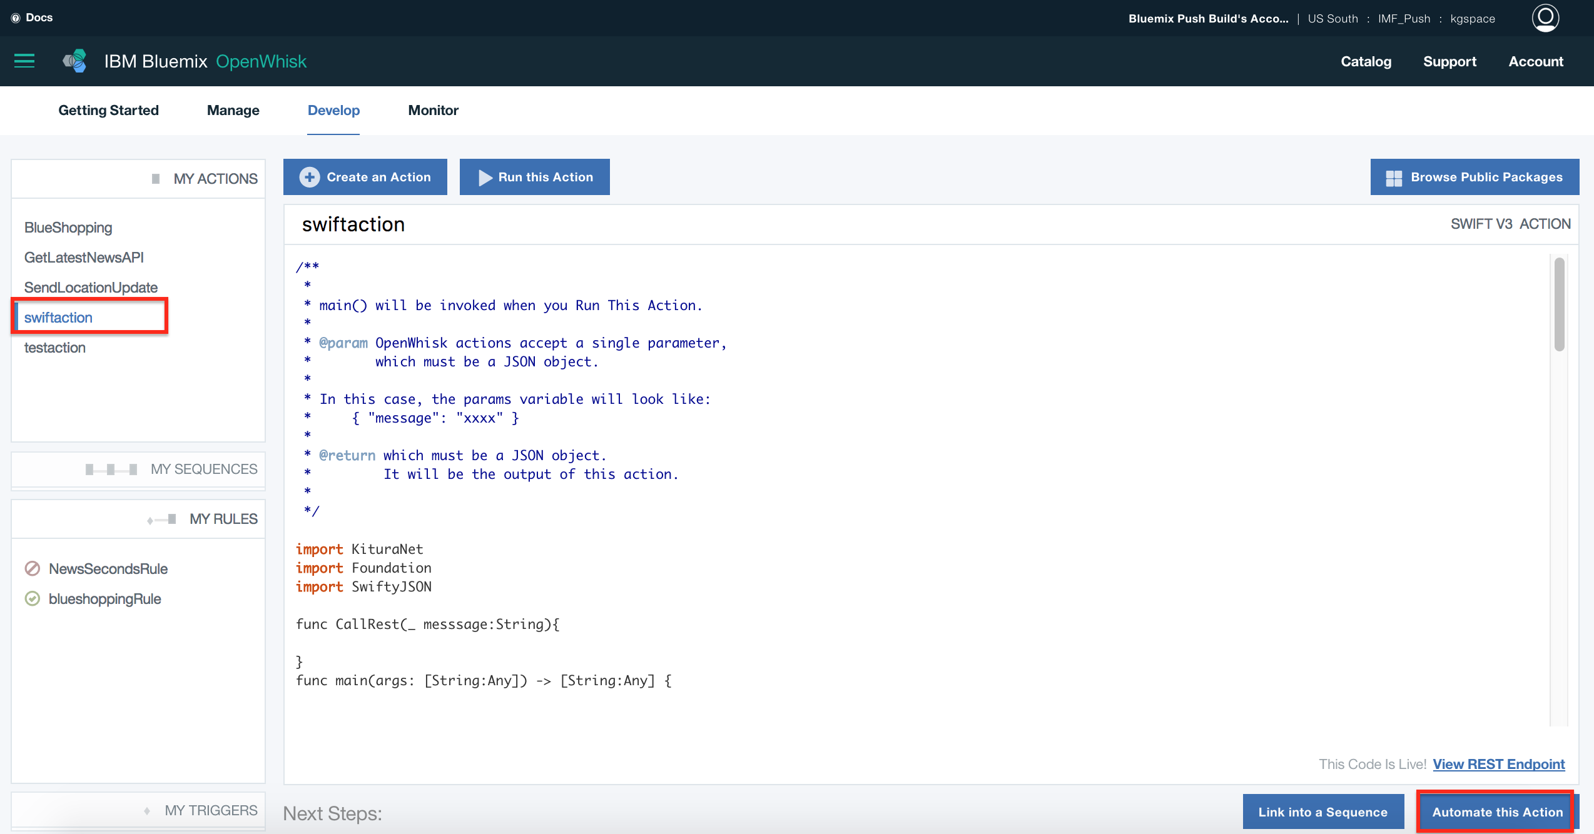Open the blueshoppingRule rule
Viewport: 1594px width, 834px height.
(x=105, y=599)
